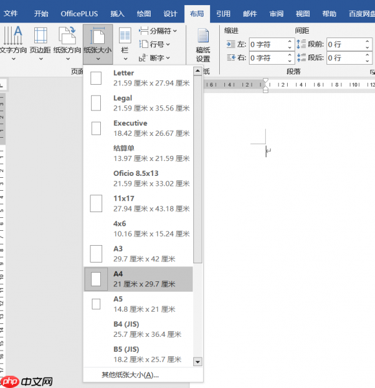Switch to the 绘图 tab
Screen dimensions: 375x388
pos(144,14)
